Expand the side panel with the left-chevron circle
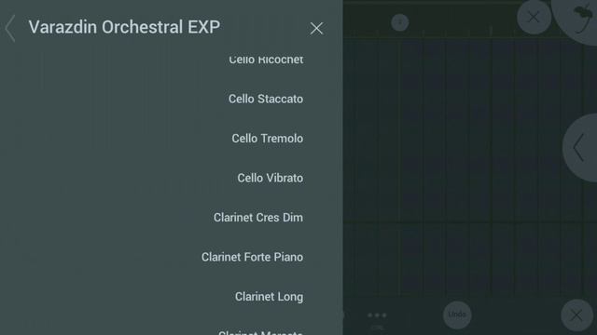 [580, 147]
